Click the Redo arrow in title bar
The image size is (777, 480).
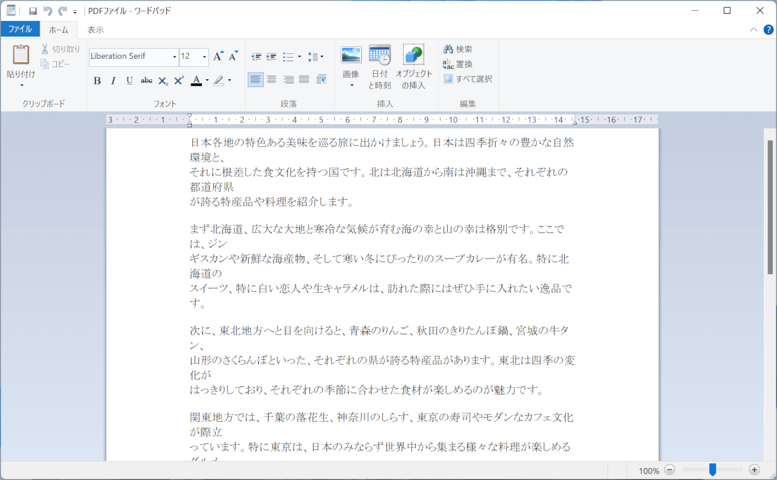pyautogui.click(x=62, y=11)
